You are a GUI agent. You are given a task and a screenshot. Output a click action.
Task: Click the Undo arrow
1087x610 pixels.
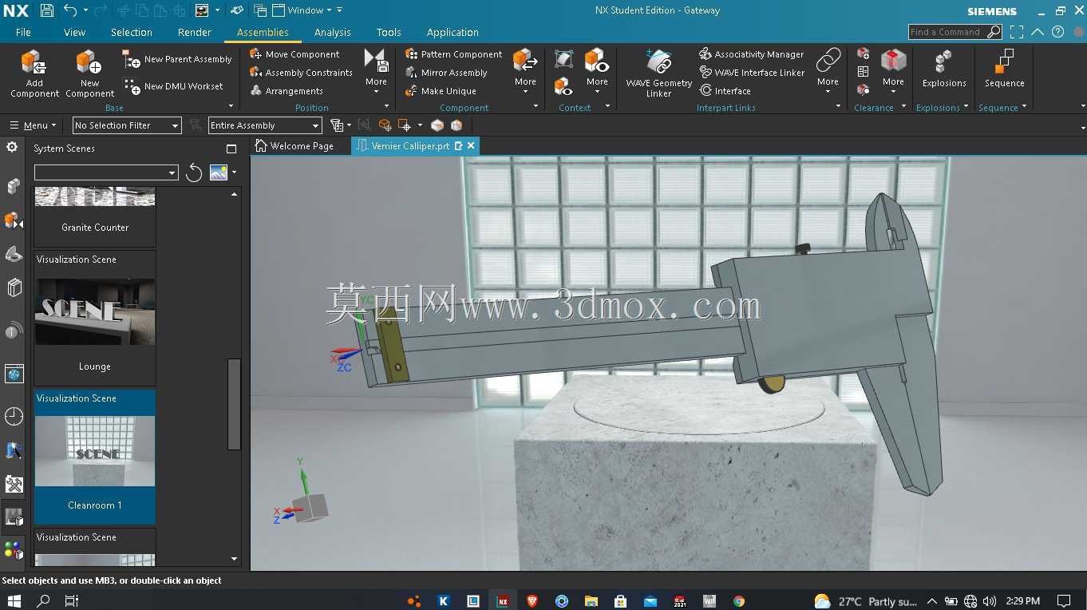70,10
